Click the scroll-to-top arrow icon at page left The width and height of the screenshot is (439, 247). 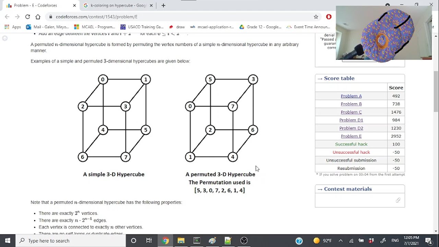(x=5, y=38)
